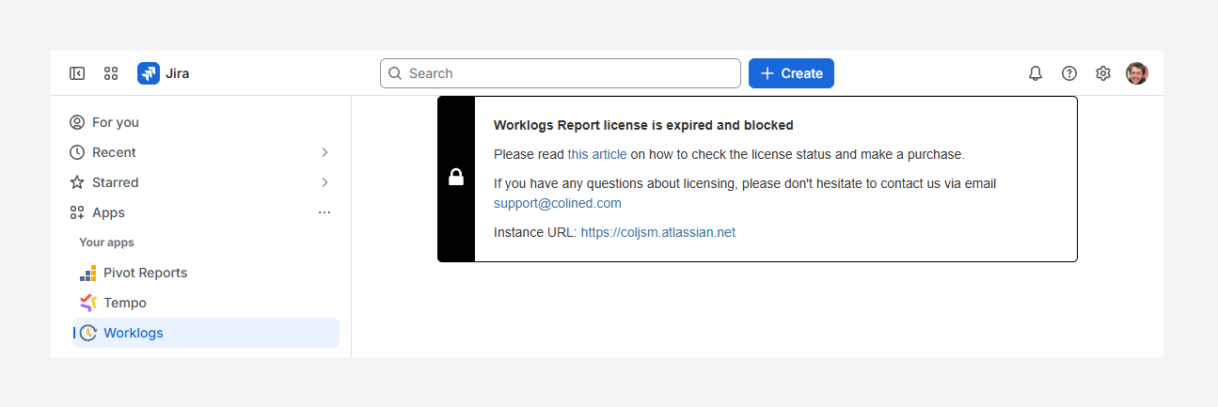
Task: Click the Pivot Reports app icon
Action: [x=87, y=273]
